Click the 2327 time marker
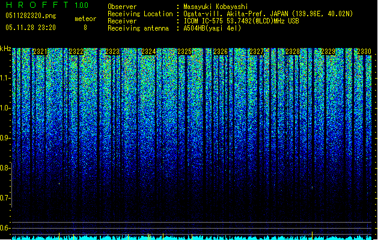This screenshot has width=378, height=240. click(257, 52)
